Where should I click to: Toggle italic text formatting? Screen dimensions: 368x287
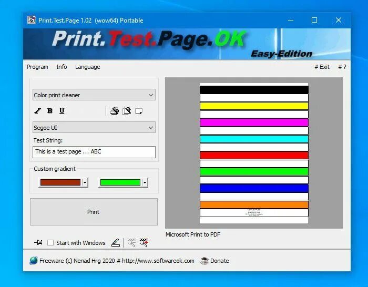pyautogui.click(x=37, y=111)
